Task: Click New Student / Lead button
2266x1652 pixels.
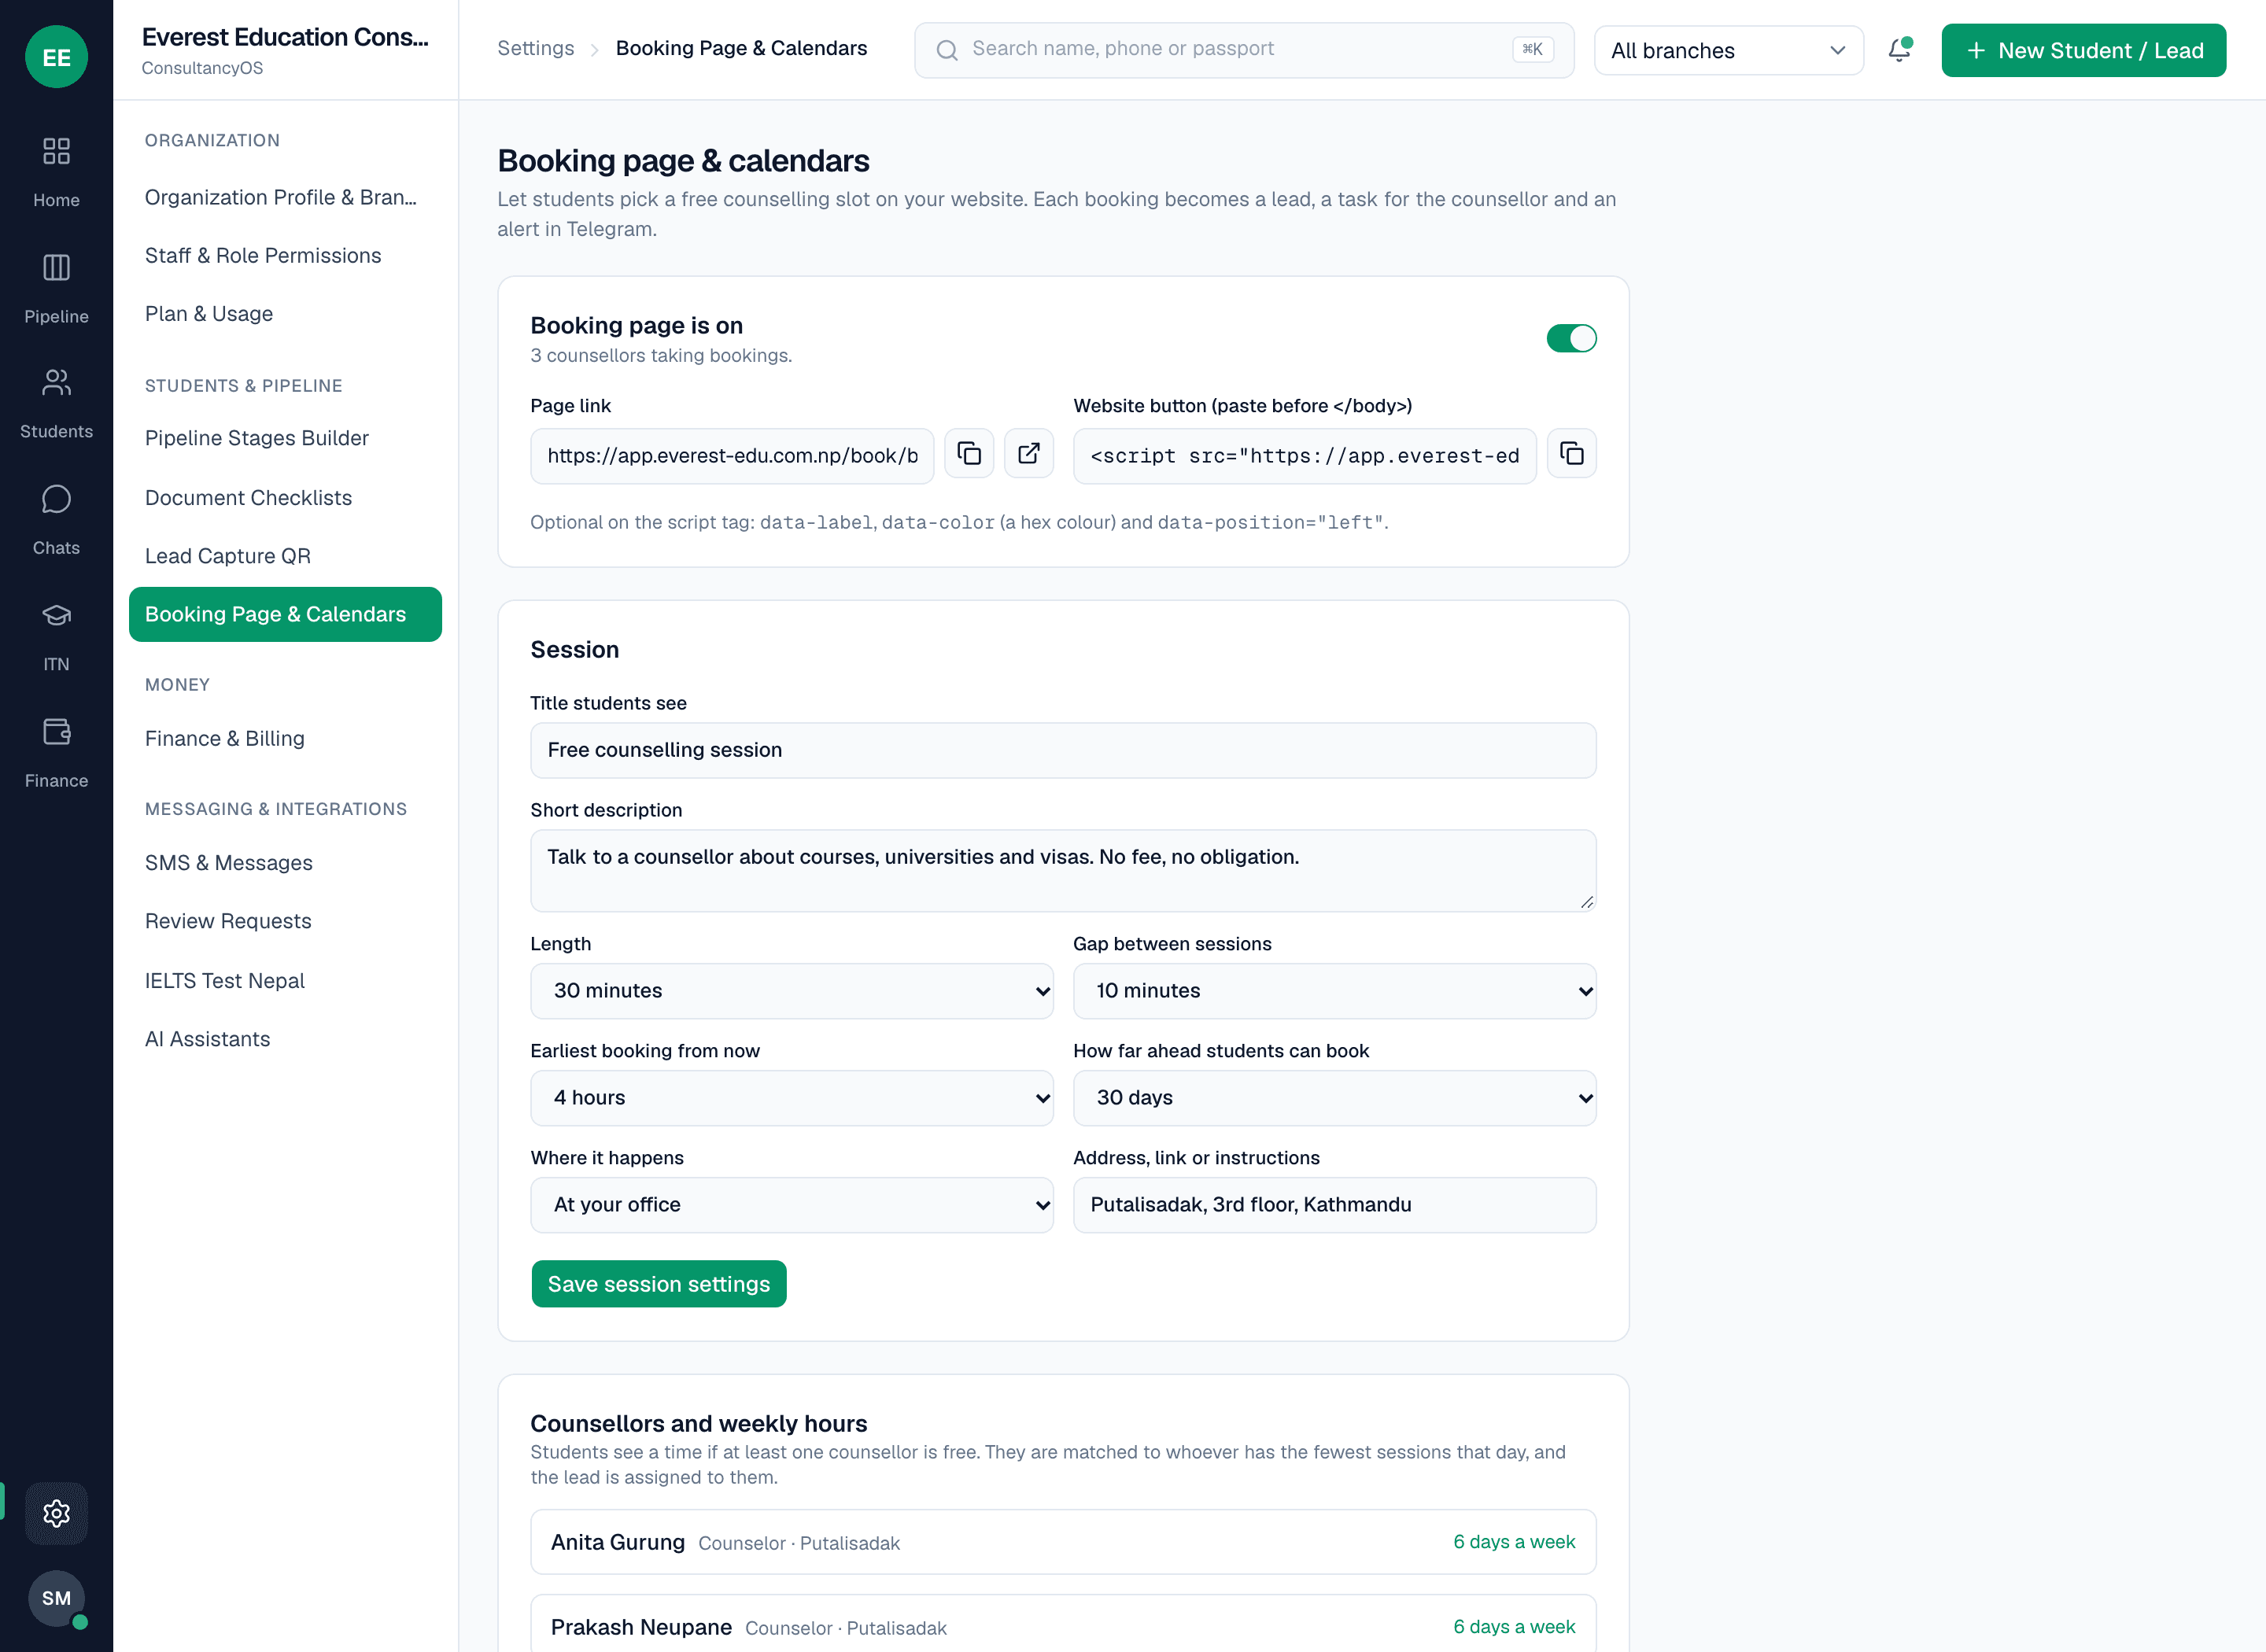Action: tap(2083, 50)
